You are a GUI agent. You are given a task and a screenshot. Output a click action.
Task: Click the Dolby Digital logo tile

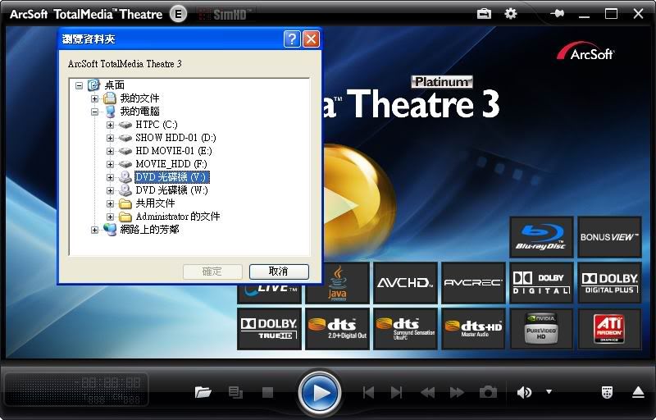(541, 283)
